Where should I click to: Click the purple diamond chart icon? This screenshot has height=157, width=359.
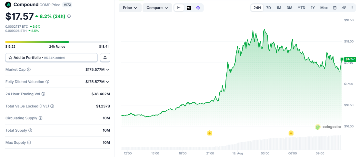click(198, 8)
